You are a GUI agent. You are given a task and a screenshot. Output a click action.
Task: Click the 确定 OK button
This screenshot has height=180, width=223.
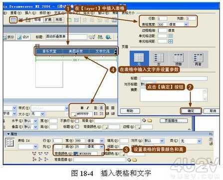pyautogui.click(x=191, y=111)
